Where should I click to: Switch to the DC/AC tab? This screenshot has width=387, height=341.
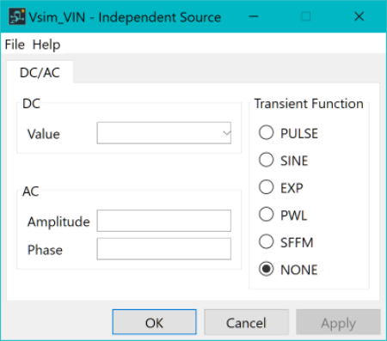[40, 72]
